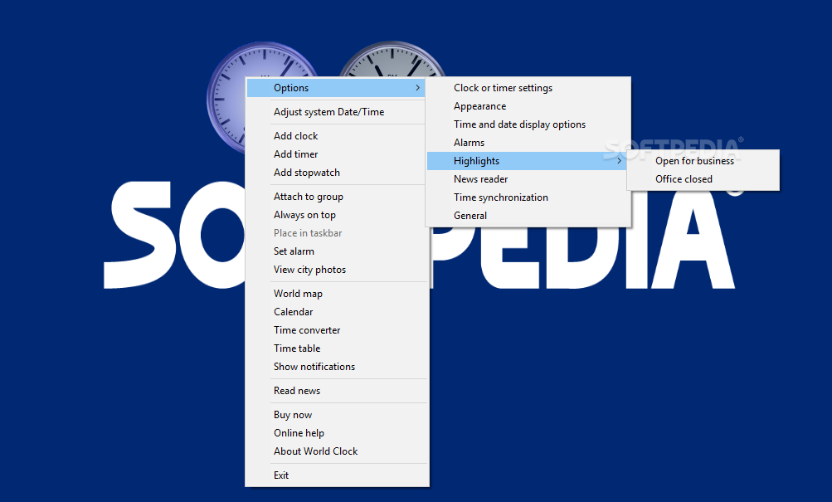Viewport: 832px width, 502px height.
Task: Expand the Options submenu arrow
Action: point(417,88)
